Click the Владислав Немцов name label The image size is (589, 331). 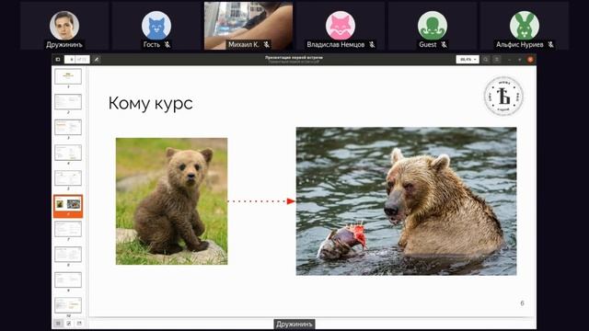[335, 45]
